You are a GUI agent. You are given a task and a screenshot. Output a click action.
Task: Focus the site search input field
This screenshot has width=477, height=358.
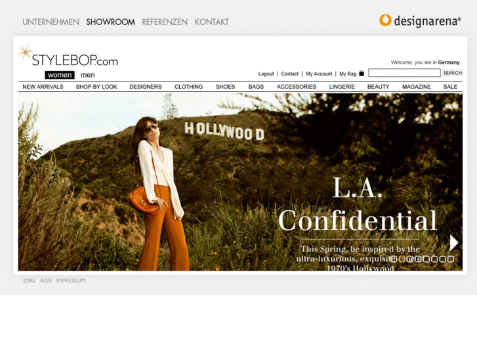pyautogui.click(x=404, y=73)
